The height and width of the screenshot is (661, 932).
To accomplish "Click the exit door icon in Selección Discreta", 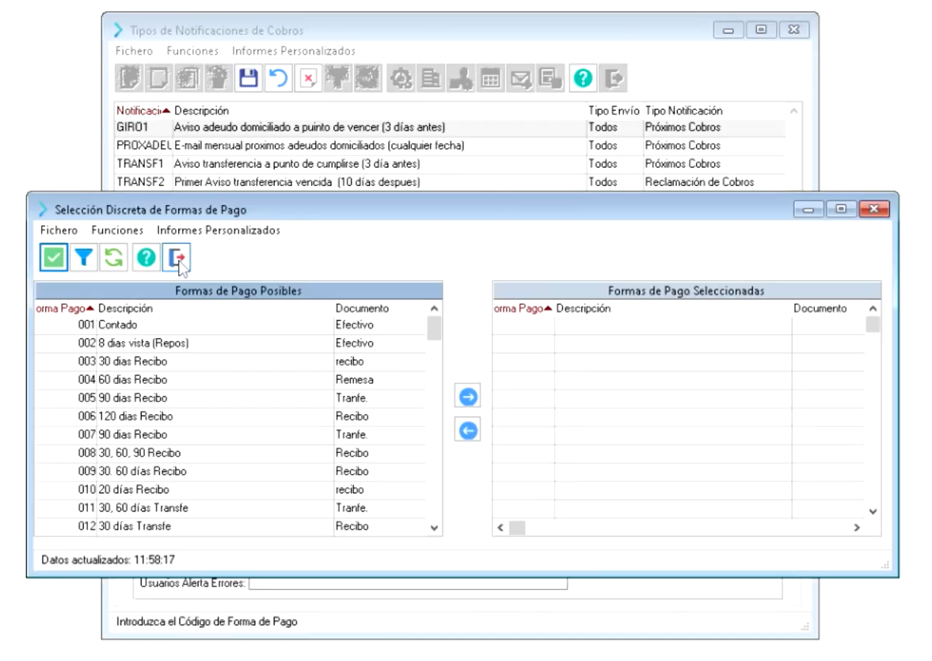I will tap(176, 256).
